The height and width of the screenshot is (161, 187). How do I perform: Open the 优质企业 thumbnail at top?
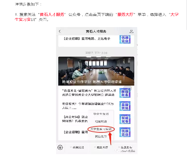click(x=125, y=40)
